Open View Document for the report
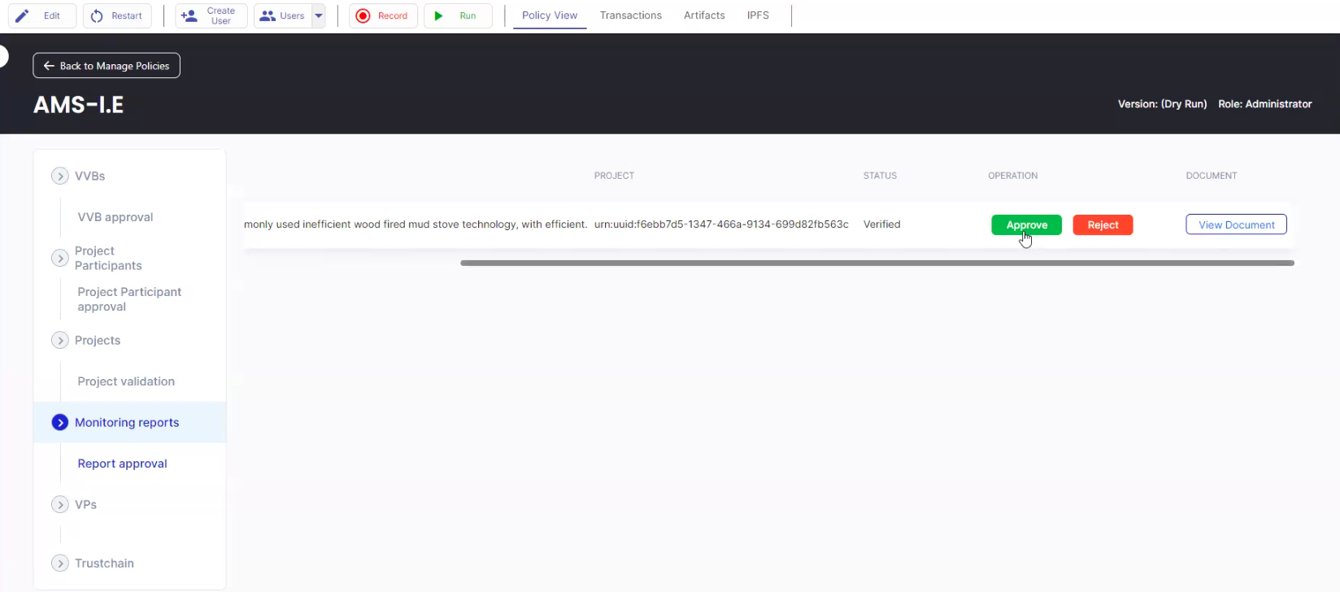Viewport: 1340px width, 592px height. coord(1236,224)
